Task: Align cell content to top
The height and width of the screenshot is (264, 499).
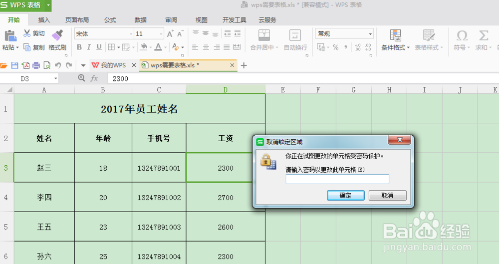Action: coord(196,33)
